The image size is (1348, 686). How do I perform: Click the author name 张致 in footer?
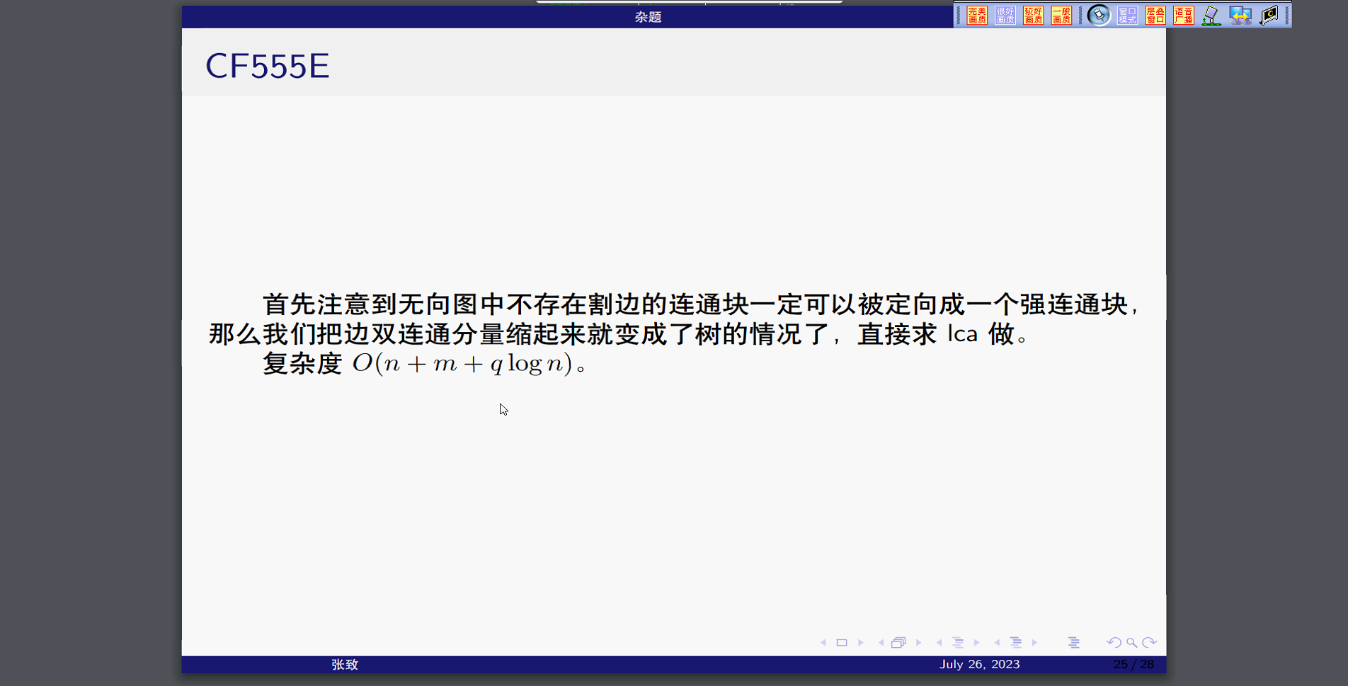(x=345, y=665)
